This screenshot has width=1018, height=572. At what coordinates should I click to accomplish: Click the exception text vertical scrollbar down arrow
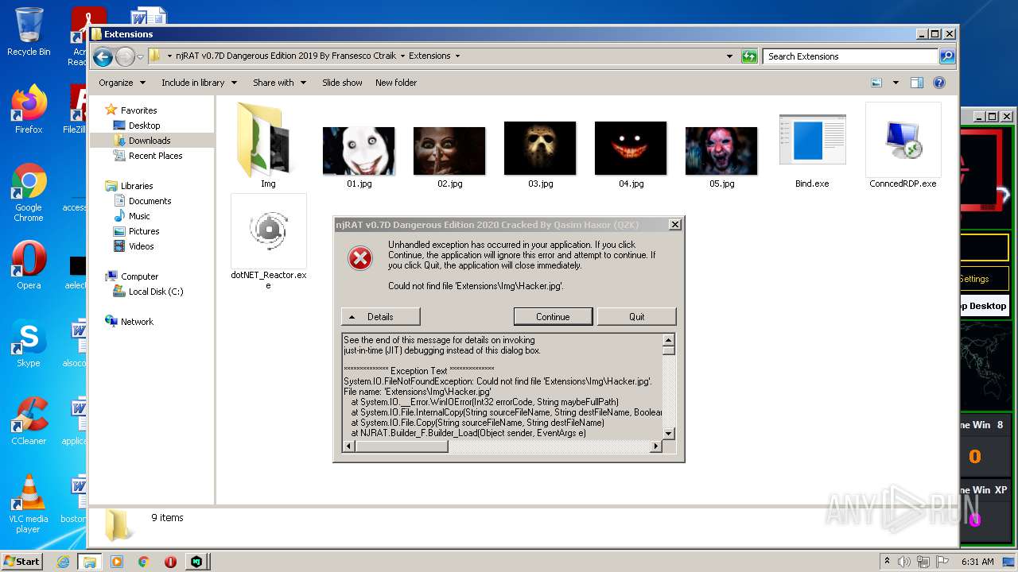669,433
